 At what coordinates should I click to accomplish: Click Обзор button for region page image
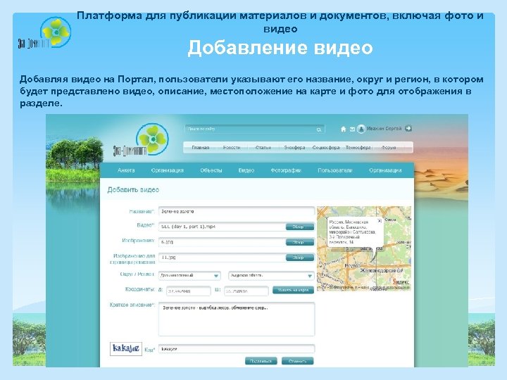pos(300,258)
